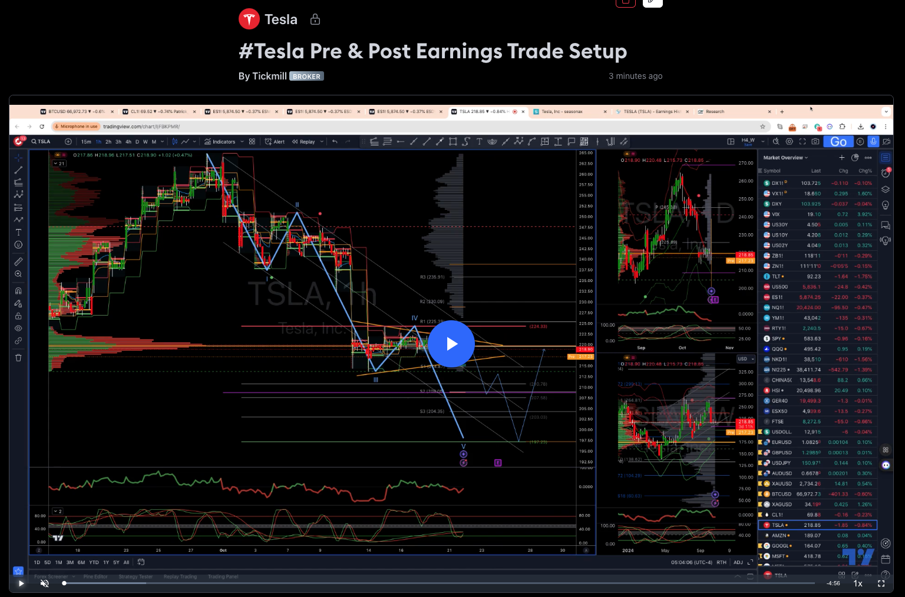Open the watchlist three-dot more menu
Viewport: 905px width, 597px height.
[x=868, y=158]
